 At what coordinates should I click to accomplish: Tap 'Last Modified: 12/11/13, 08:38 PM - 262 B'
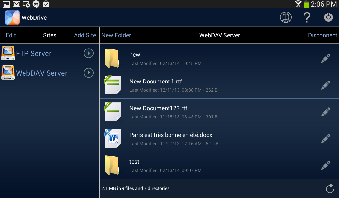tap(173, 90)
